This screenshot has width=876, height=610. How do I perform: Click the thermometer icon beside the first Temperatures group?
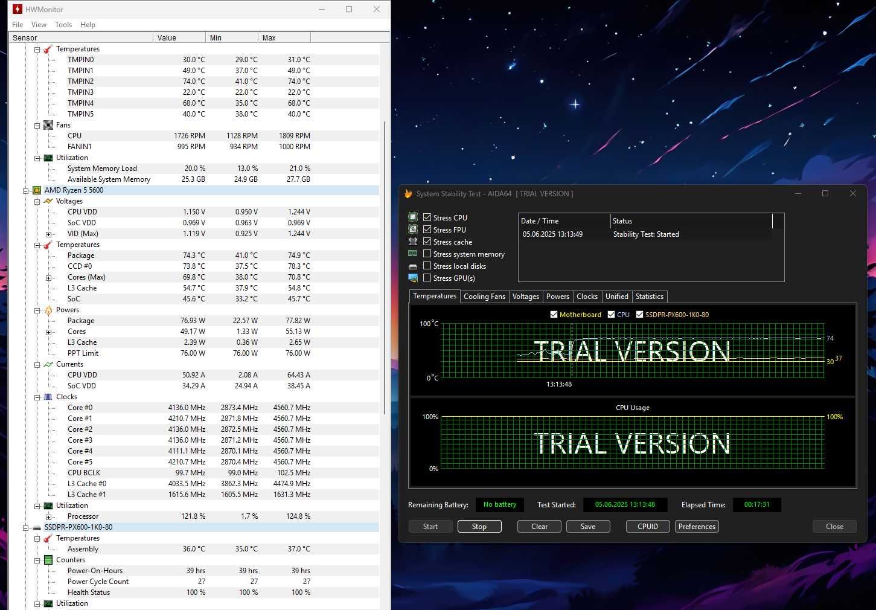click(48, 49)
